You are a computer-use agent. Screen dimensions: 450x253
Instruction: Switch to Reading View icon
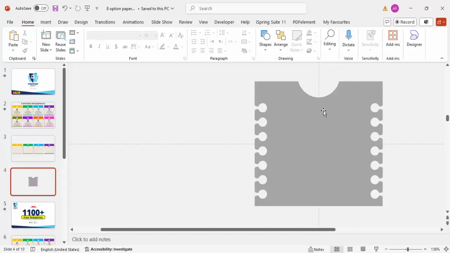[x=363, y=249]
